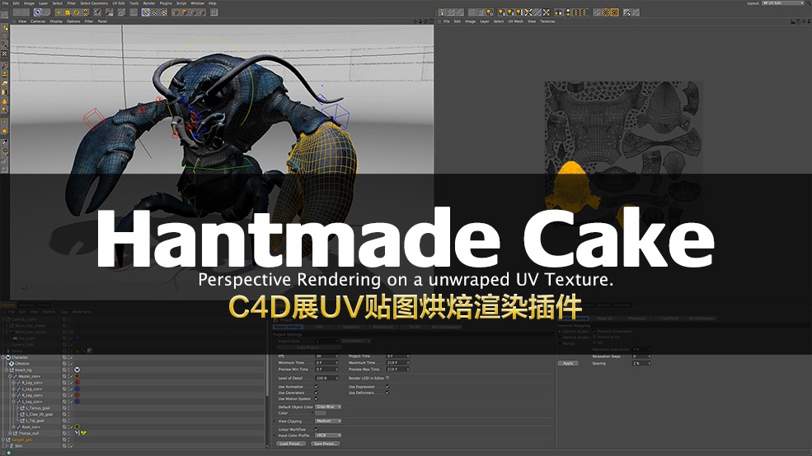Collapse the Character tree node
This screenshot has width=812, height=456.
pos(3,357)
